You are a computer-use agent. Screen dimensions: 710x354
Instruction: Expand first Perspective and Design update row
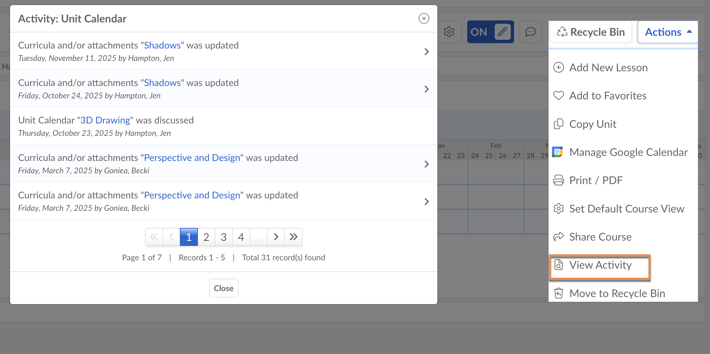(x=426, y=164)
